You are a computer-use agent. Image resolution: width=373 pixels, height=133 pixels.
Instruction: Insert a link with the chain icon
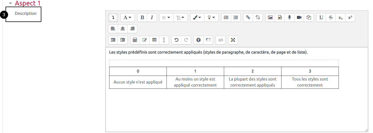[x=248, y=18]
